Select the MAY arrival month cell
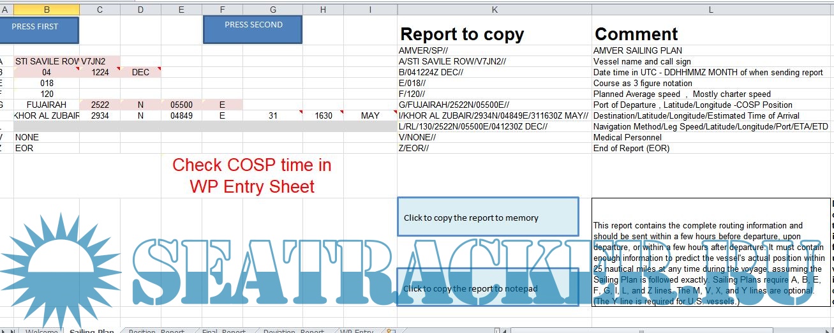The width and height of the screenshot is (834, 333). coord(370,115)
